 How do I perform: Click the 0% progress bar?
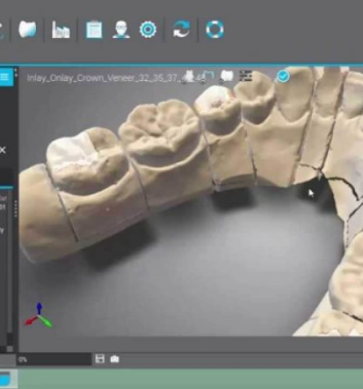point(54,359)
